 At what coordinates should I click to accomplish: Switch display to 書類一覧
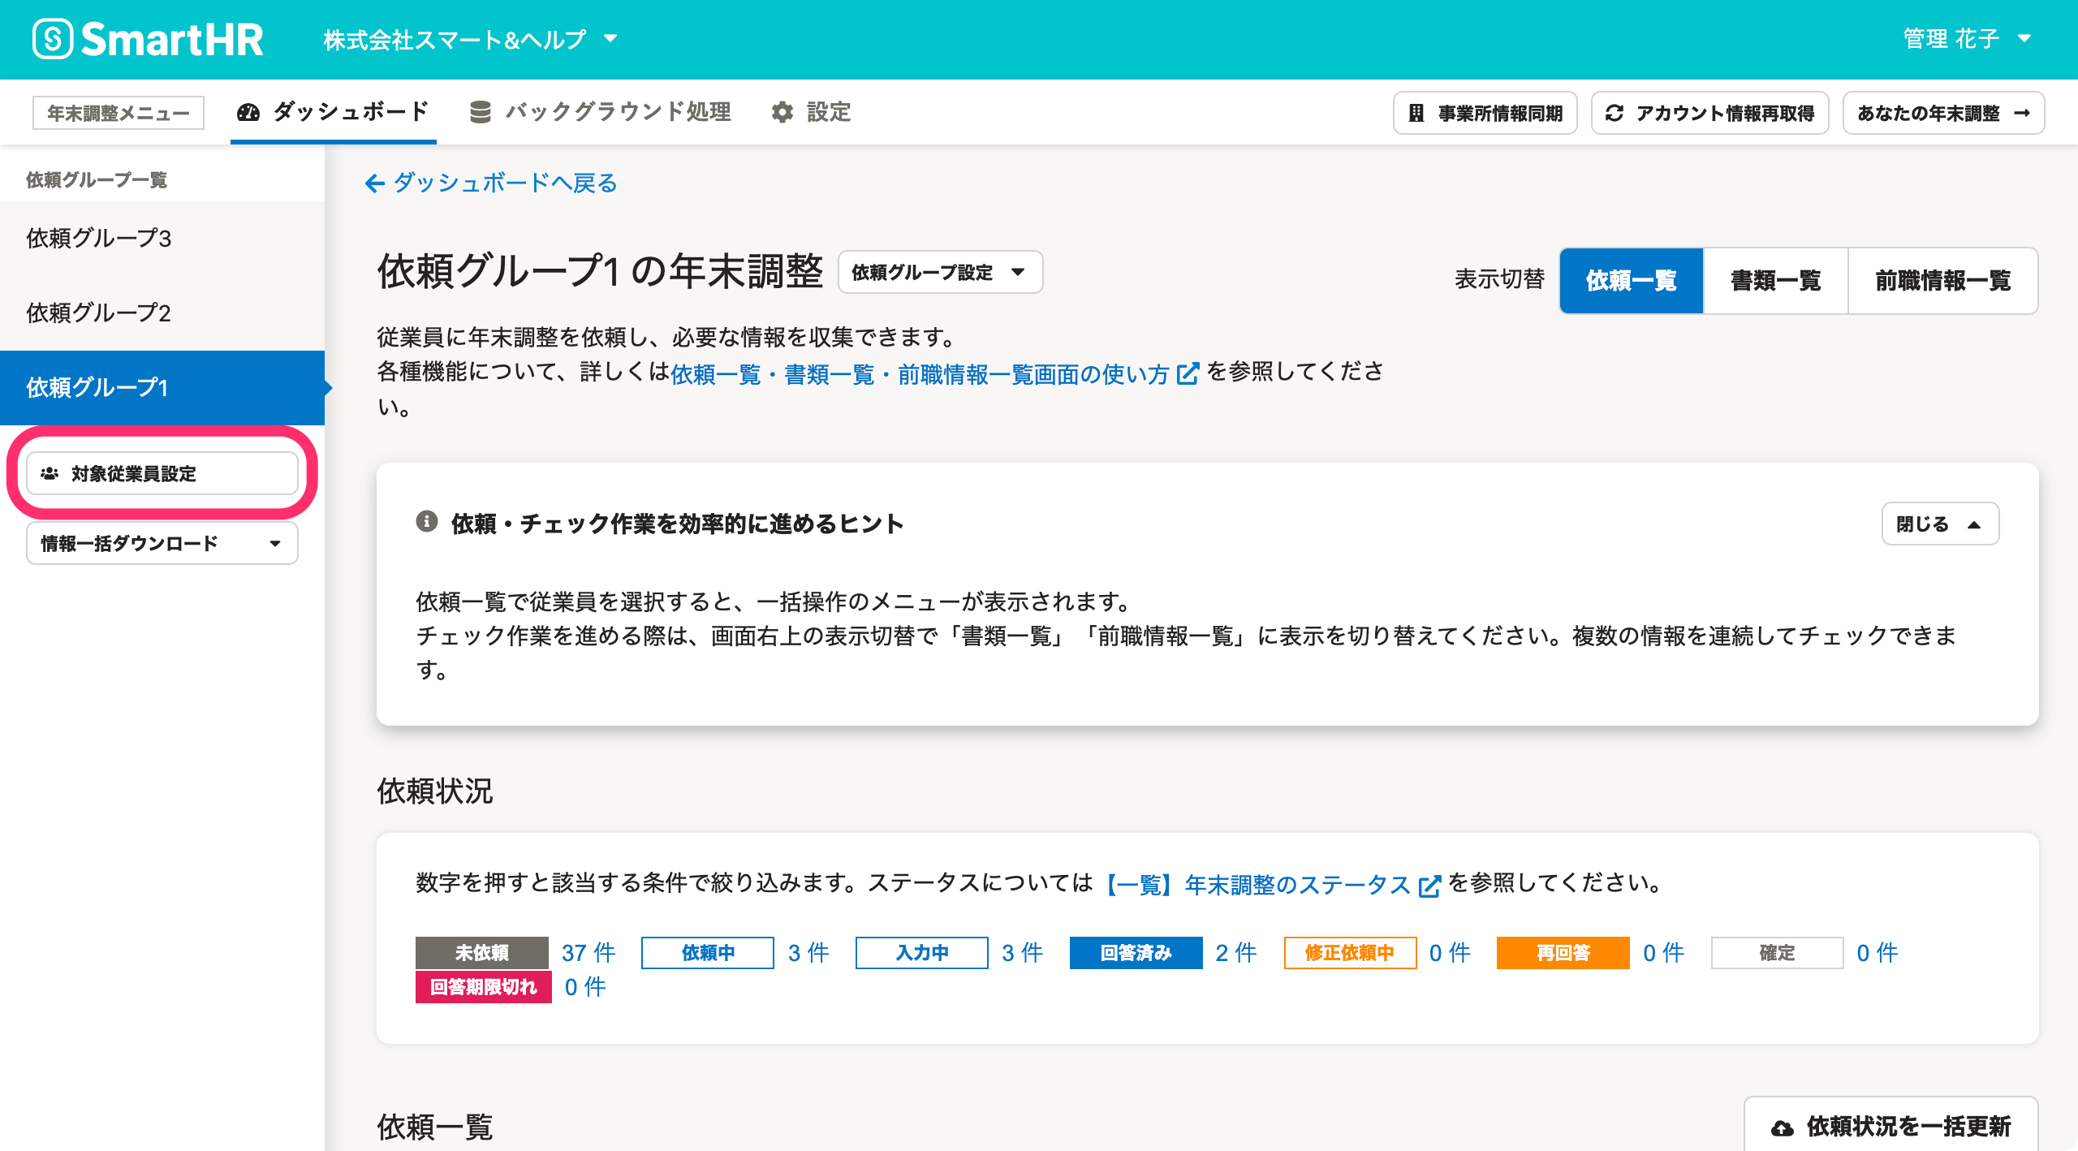click(1775, 281)
